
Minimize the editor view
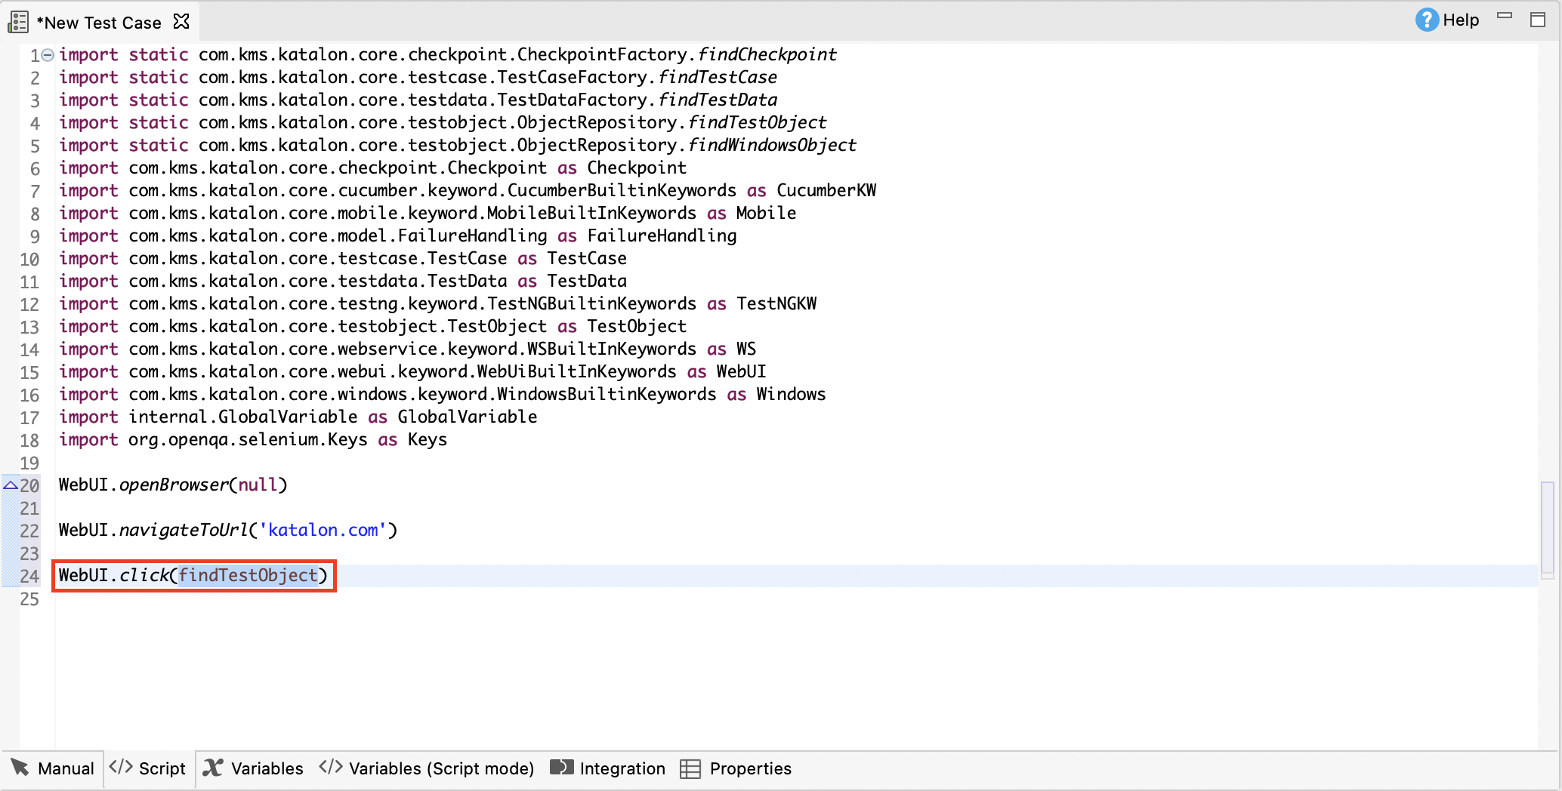[1505, 17]
